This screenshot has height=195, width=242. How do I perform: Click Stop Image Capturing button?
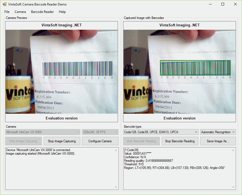tap(62, 141)
